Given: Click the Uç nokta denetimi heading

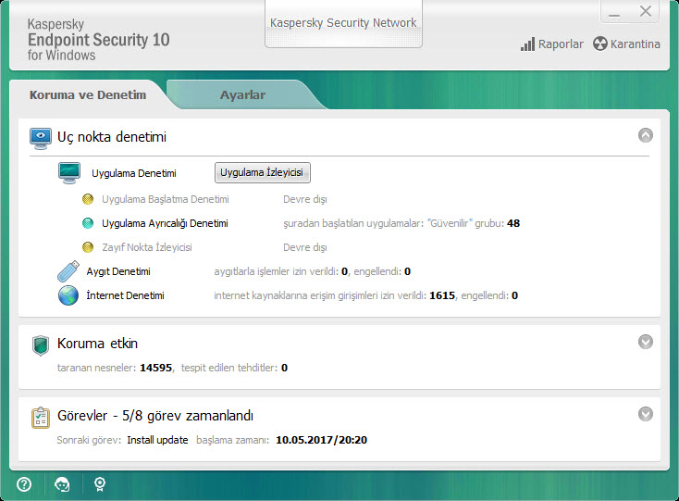Looking at the screenshot, I should tap(112, 137).
